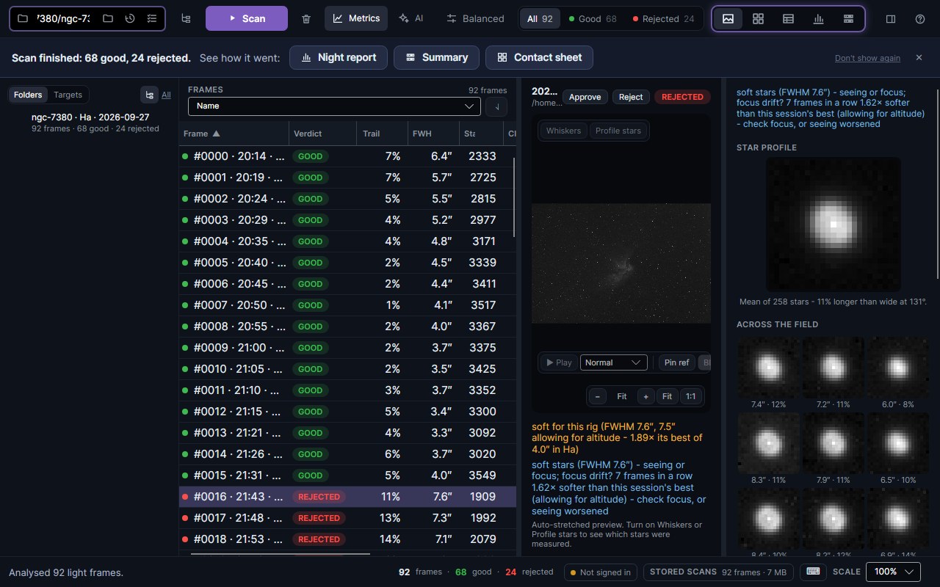Click the browse folder icon in path box
The height and width of the screenshot is (587, 940).
(108, 18)
